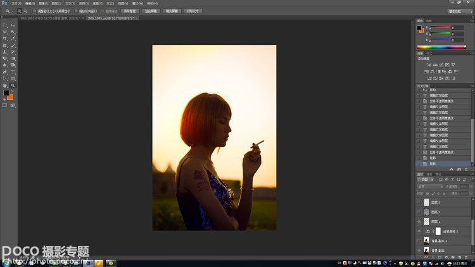Choose the Eyedropper tool
The width and height of the screenshot is (475, 267).
pos(13,39)
